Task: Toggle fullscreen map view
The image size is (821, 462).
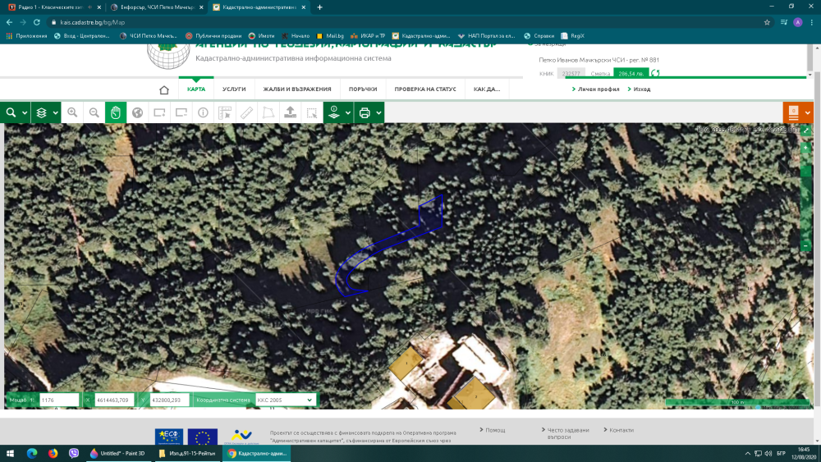Action: [806, 130]
